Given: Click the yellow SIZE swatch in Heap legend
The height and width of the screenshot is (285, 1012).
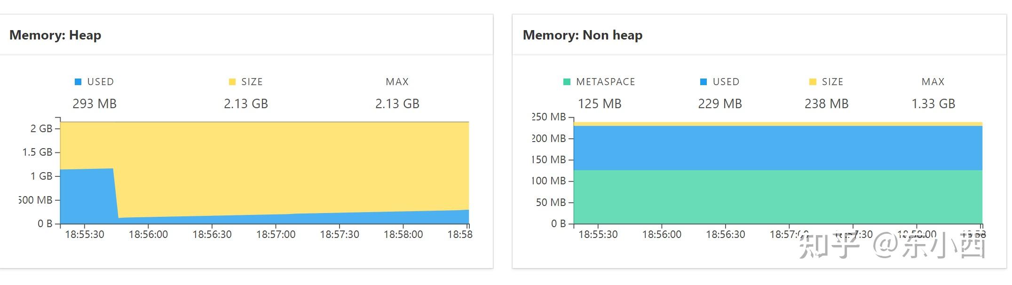Looking at the screenshot, I should point(232,82).
